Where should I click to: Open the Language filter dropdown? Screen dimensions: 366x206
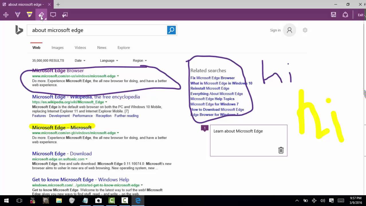[x=109, y=60]
